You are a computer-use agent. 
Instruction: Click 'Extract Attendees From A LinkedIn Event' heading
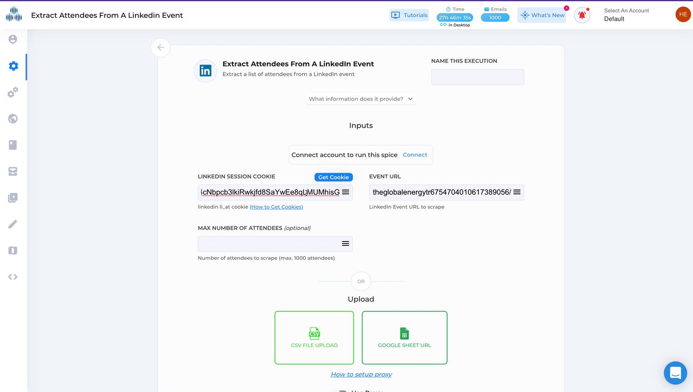tap(298, 64)
